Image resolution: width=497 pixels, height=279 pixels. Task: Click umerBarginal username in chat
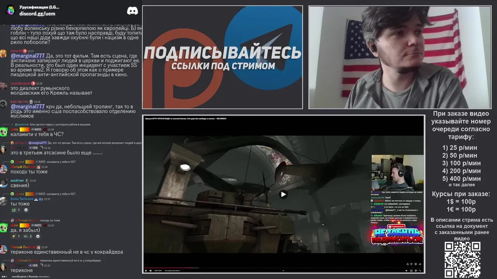[20, 83]
